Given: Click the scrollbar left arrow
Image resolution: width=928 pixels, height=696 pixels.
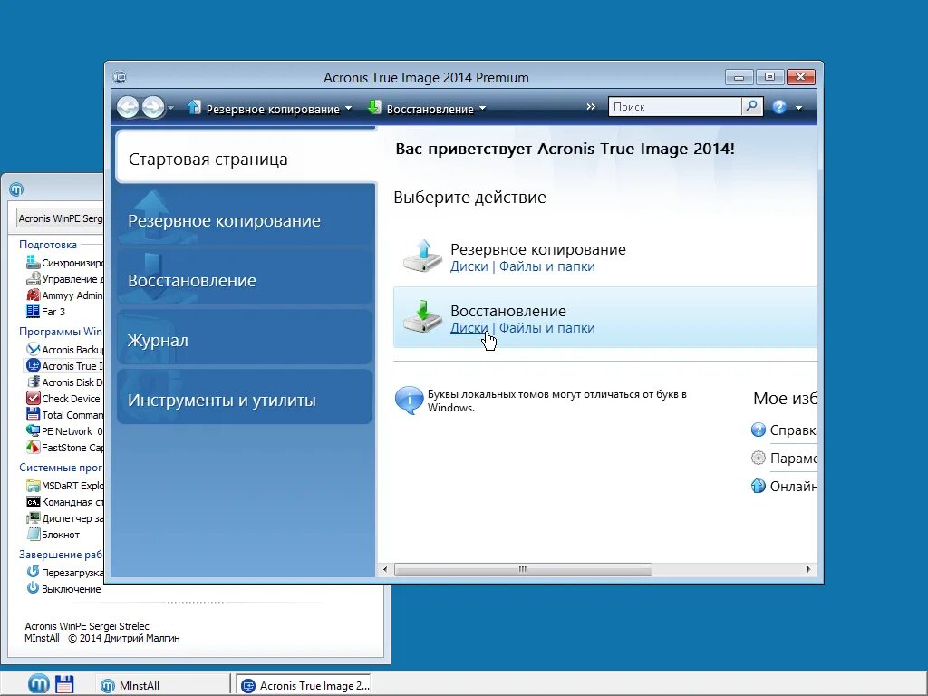Looking at the screenshot, I should tap(385, 569).
